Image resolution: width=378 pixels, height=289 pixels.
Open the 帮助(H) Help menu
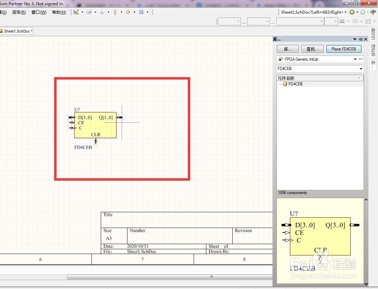[59, 12]
